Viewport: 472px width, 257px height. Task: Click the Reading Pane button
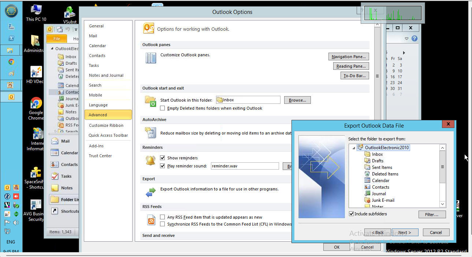point(351,66)
